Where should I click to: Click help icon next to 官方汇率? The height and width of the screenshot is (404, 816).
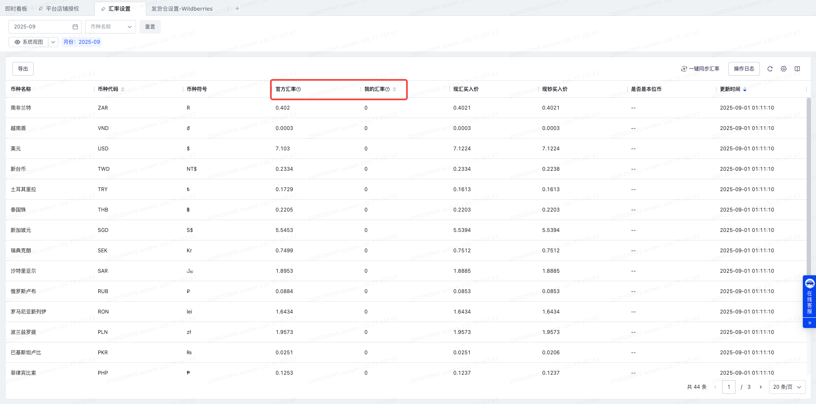point(299,89)
